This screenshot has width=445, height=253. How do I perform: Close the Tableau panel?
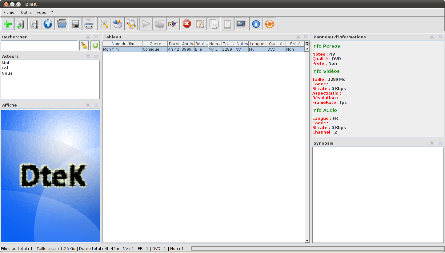(306, 37)
